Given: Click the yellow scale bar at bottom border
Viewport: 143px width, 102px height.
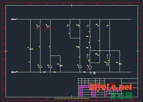Looking at the screenshot, I should pyautogui.click(x=72, y=98).
